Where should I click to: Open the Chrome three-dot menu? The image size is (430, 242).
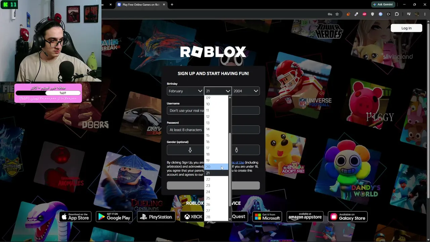point(425,14)
